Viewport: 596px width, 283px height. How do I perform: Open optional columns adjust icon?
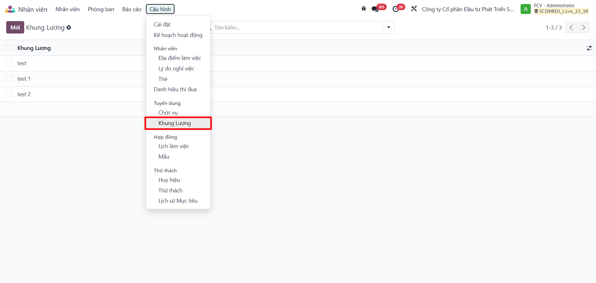(589, 48)
